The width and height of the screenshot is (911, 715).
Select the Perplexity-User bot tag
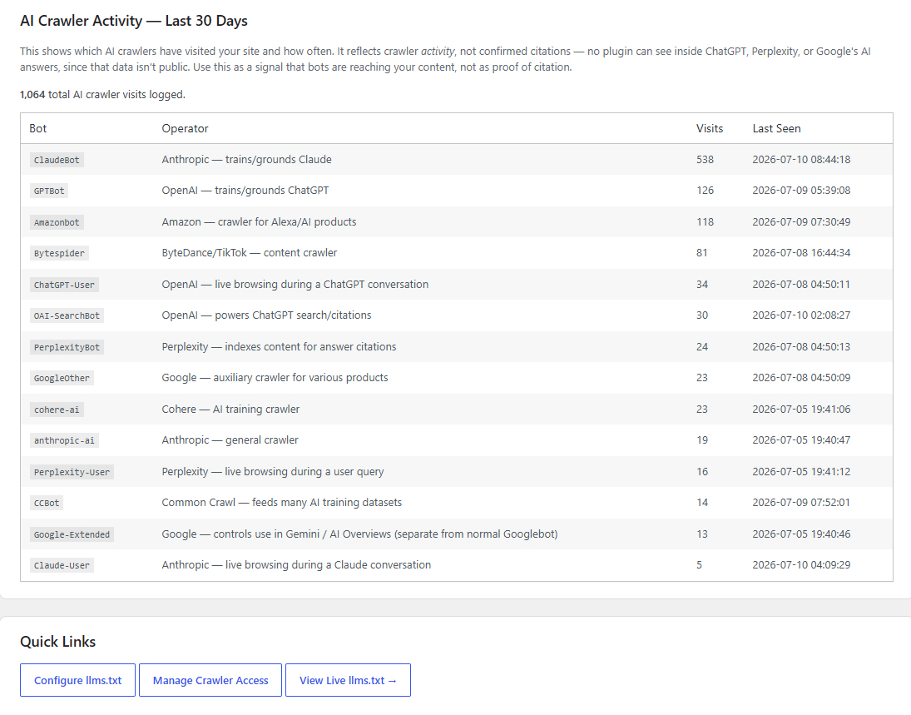tap(72, 472)
